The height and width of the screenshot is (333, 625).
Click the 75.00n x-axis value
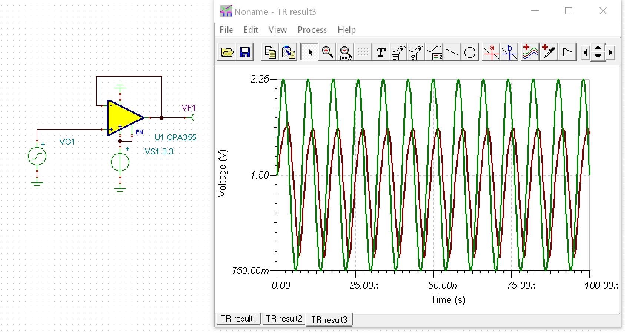pos(521,286)
